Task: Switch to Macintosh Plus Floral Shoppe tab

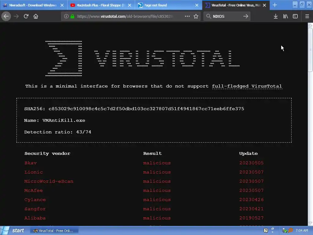Action: point(101,5)
